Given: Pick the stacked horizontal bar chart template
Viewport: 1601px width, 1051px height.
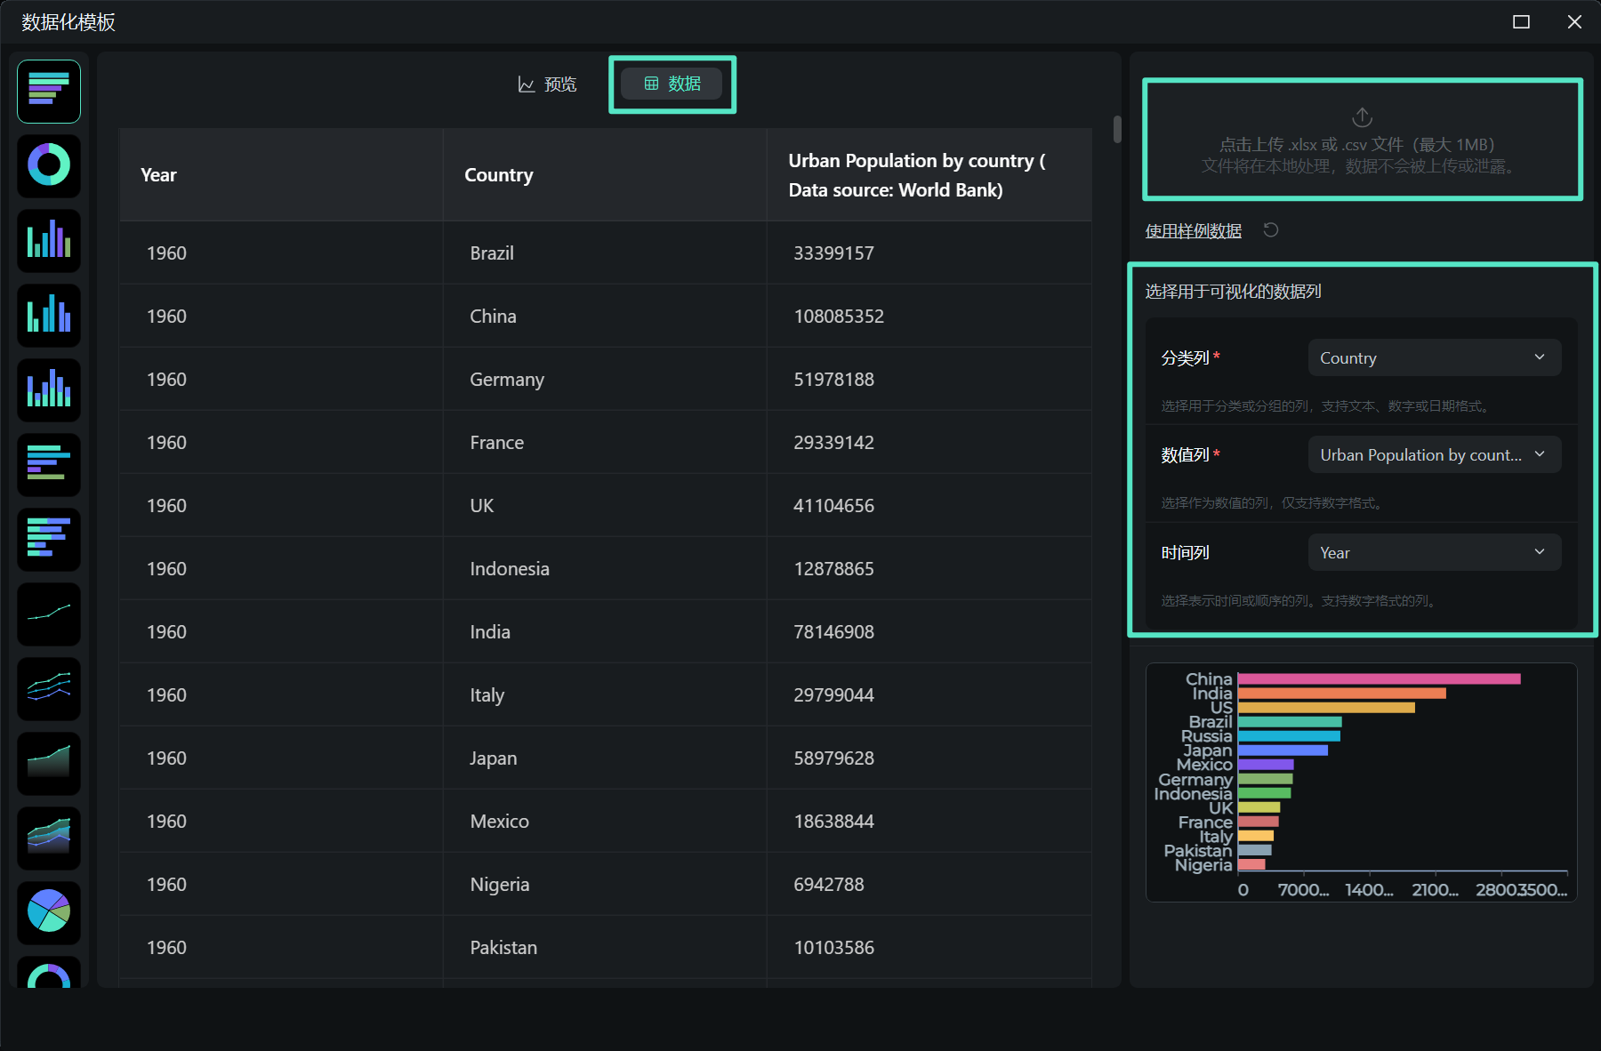Looking at the screenshot, I should (x=49, y=540).
